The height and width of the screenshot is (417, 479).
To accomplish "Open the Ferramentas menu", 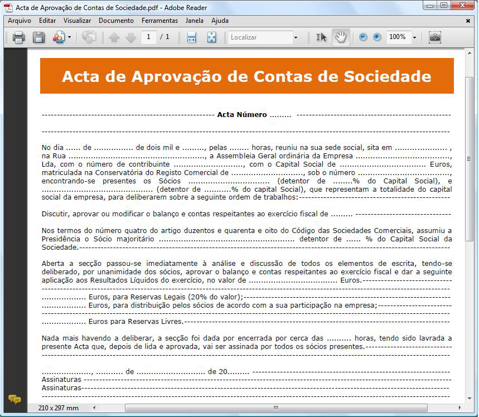I will (x=159, y=21).
